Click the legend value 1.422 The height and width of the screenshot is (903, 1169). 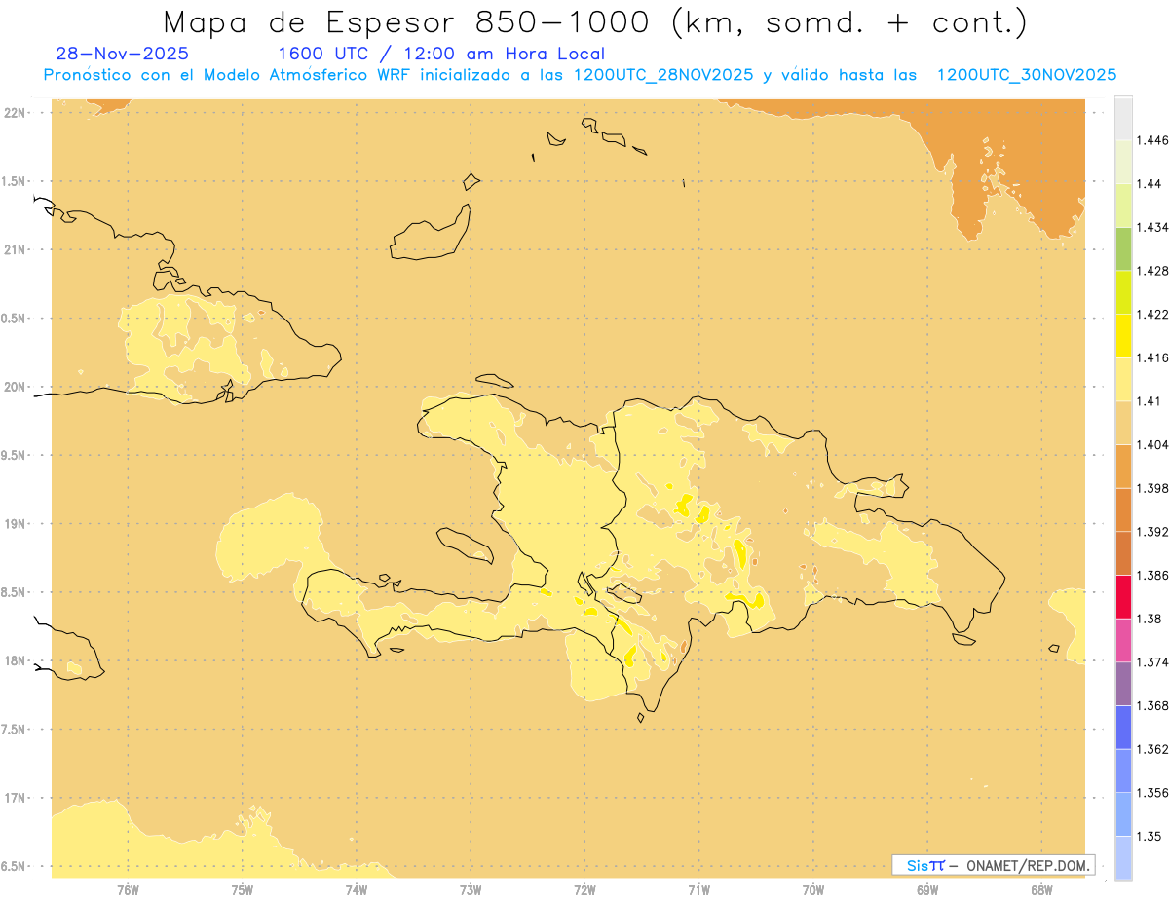coord(1152,315)
